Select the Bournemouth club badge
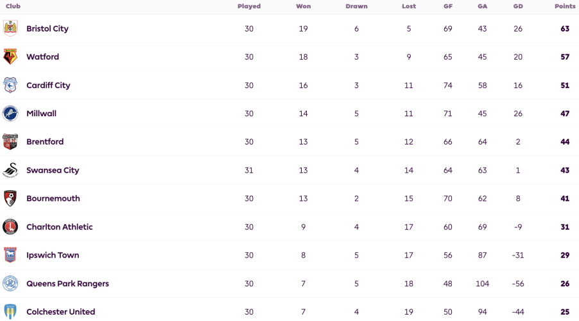This screenshot has width=579, height=321. click(x=10, y=198)
